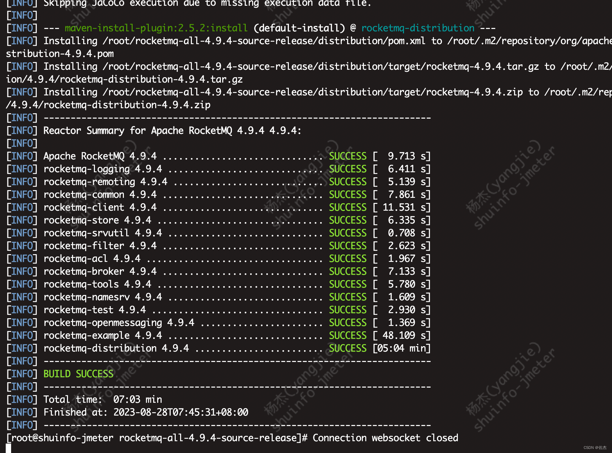Image resolution: width=612 pixels, height=453 pixels.
Task: Click the 'rocketmq-common 4.9.4' row
Action: pos(219,194)
